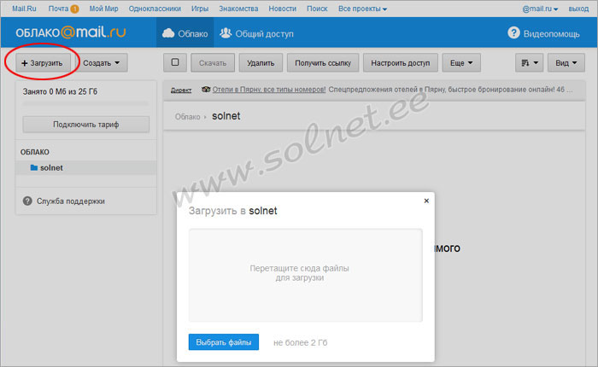Open the Все проекты menu
The height and width of the screenshot is (367, 598).
[x=363, y=9]
